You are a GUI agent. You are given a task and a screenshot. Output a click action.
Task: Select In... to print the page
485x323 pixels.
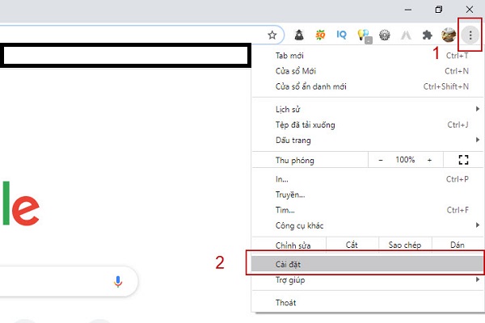point(367,179)
